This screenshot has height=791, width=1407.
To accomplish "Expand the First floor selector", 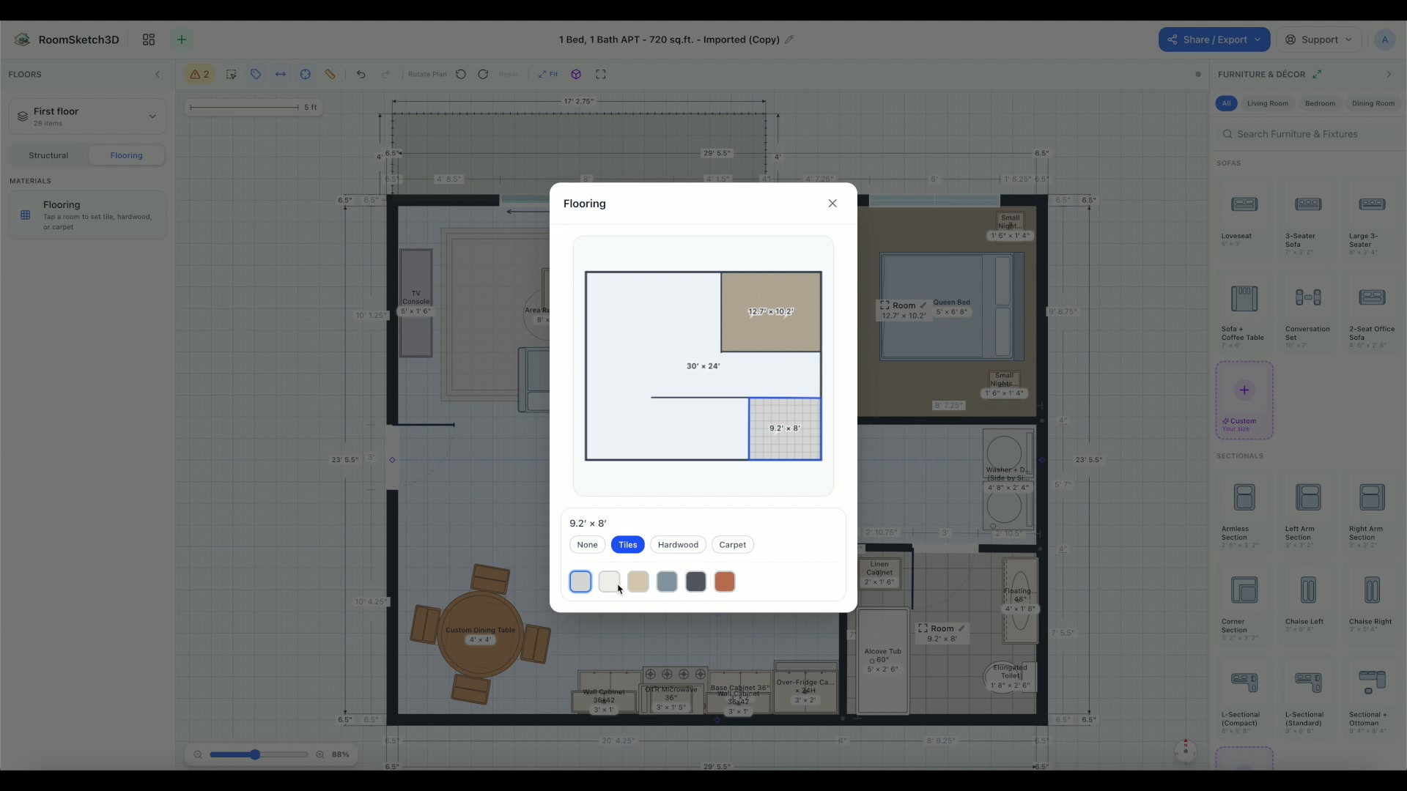I will [x=87, y=116].
